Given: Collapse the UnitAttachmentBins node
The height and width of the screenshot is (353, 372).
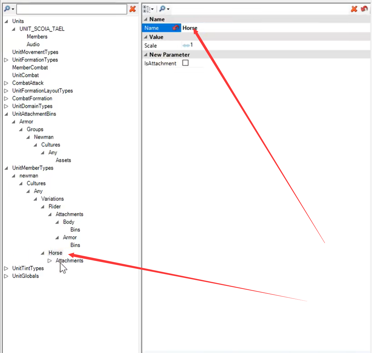Looking at the screenshot, I should [6, 114].
